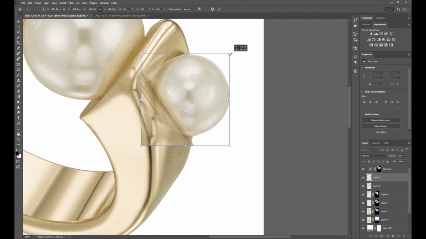This screenshot has width=426, height=239.
Task: Delete layer with trash icon
Action: click(x=404, y=236)
